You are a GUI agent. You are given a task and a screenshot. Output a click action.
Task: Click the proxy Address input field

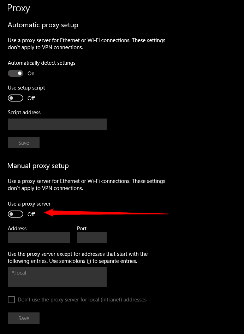click(38, 237)
